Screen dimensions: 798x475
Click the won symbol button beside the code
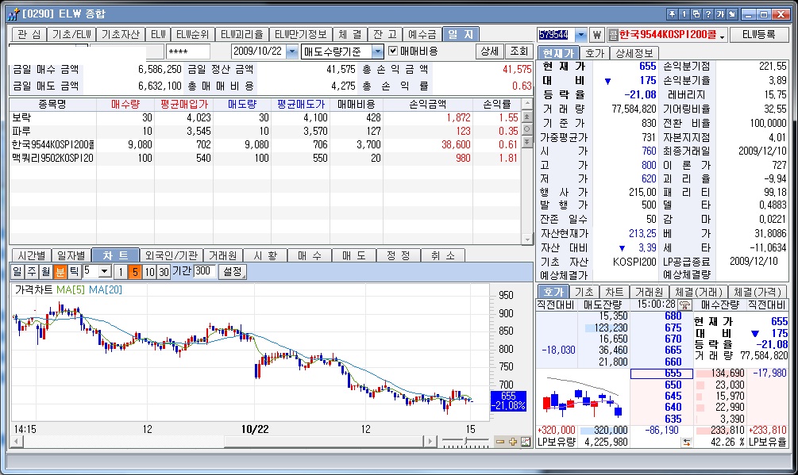[x=597, y=35]
